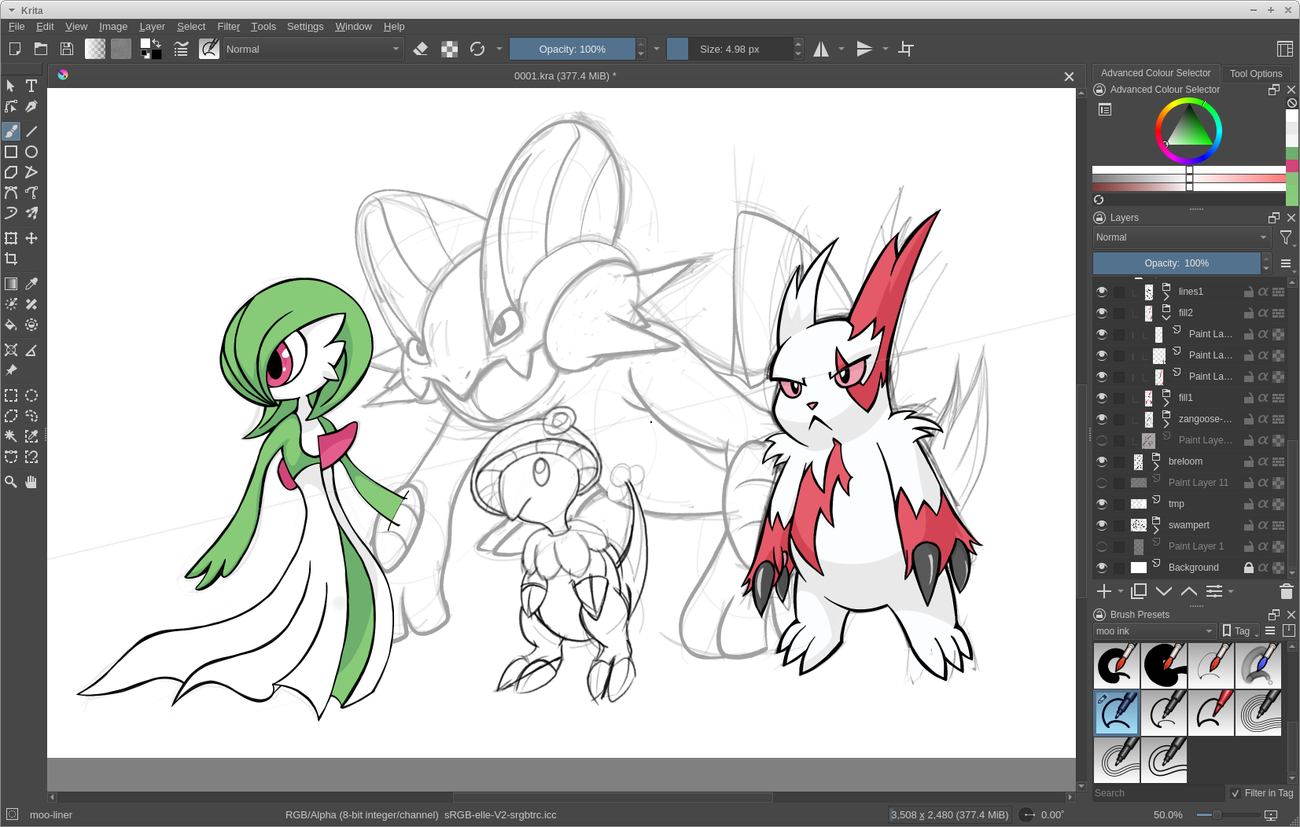Image resolution: width=1300 pixels, height=827 pixels.
Task: Expand the layer properties options arrow
Action: point(1231,591)
